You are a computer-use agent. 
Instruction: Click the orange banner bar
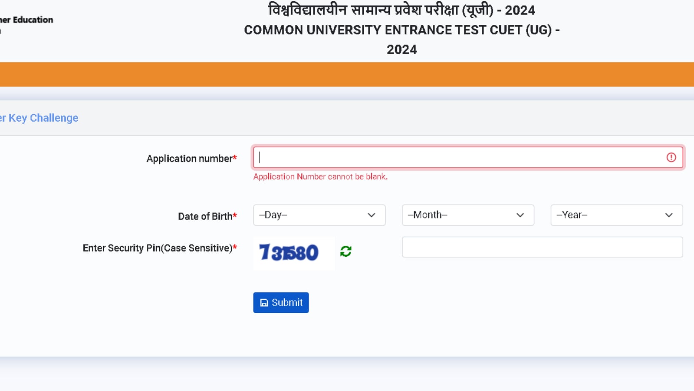(x=347, y=74)
